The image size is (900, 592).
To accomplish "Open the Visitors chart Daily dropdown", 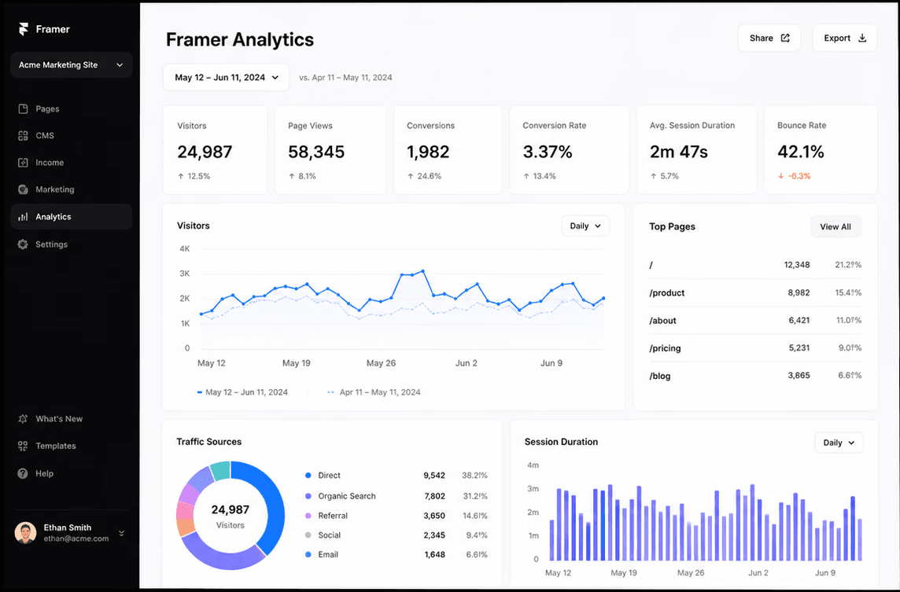I will [585, 226].
